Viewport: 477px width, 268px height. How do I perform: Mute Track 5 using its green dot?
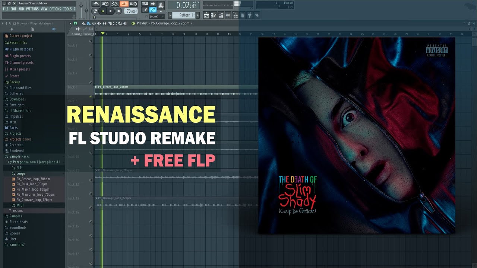tap(91, 96)
